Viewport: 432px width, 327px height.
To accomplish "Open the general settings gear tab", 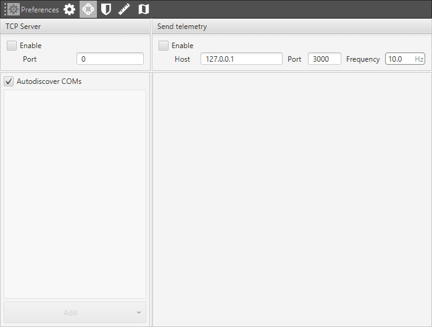I will [x=69, y=9].
